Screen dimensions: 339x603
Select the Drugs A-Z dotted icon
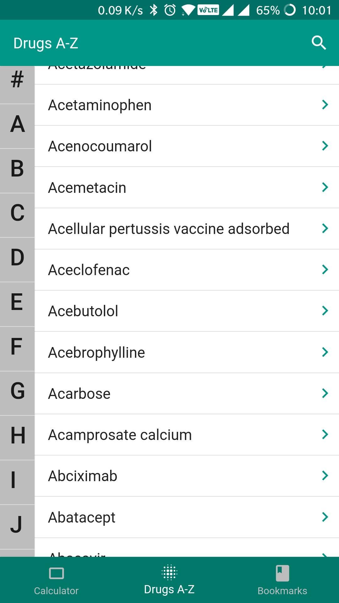tap(169, 572)
